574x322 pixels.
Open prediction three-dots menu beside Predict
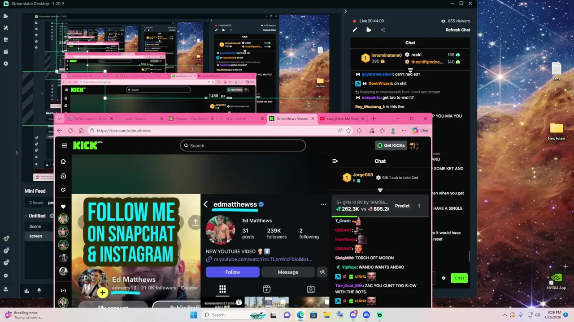pos(419,206)
